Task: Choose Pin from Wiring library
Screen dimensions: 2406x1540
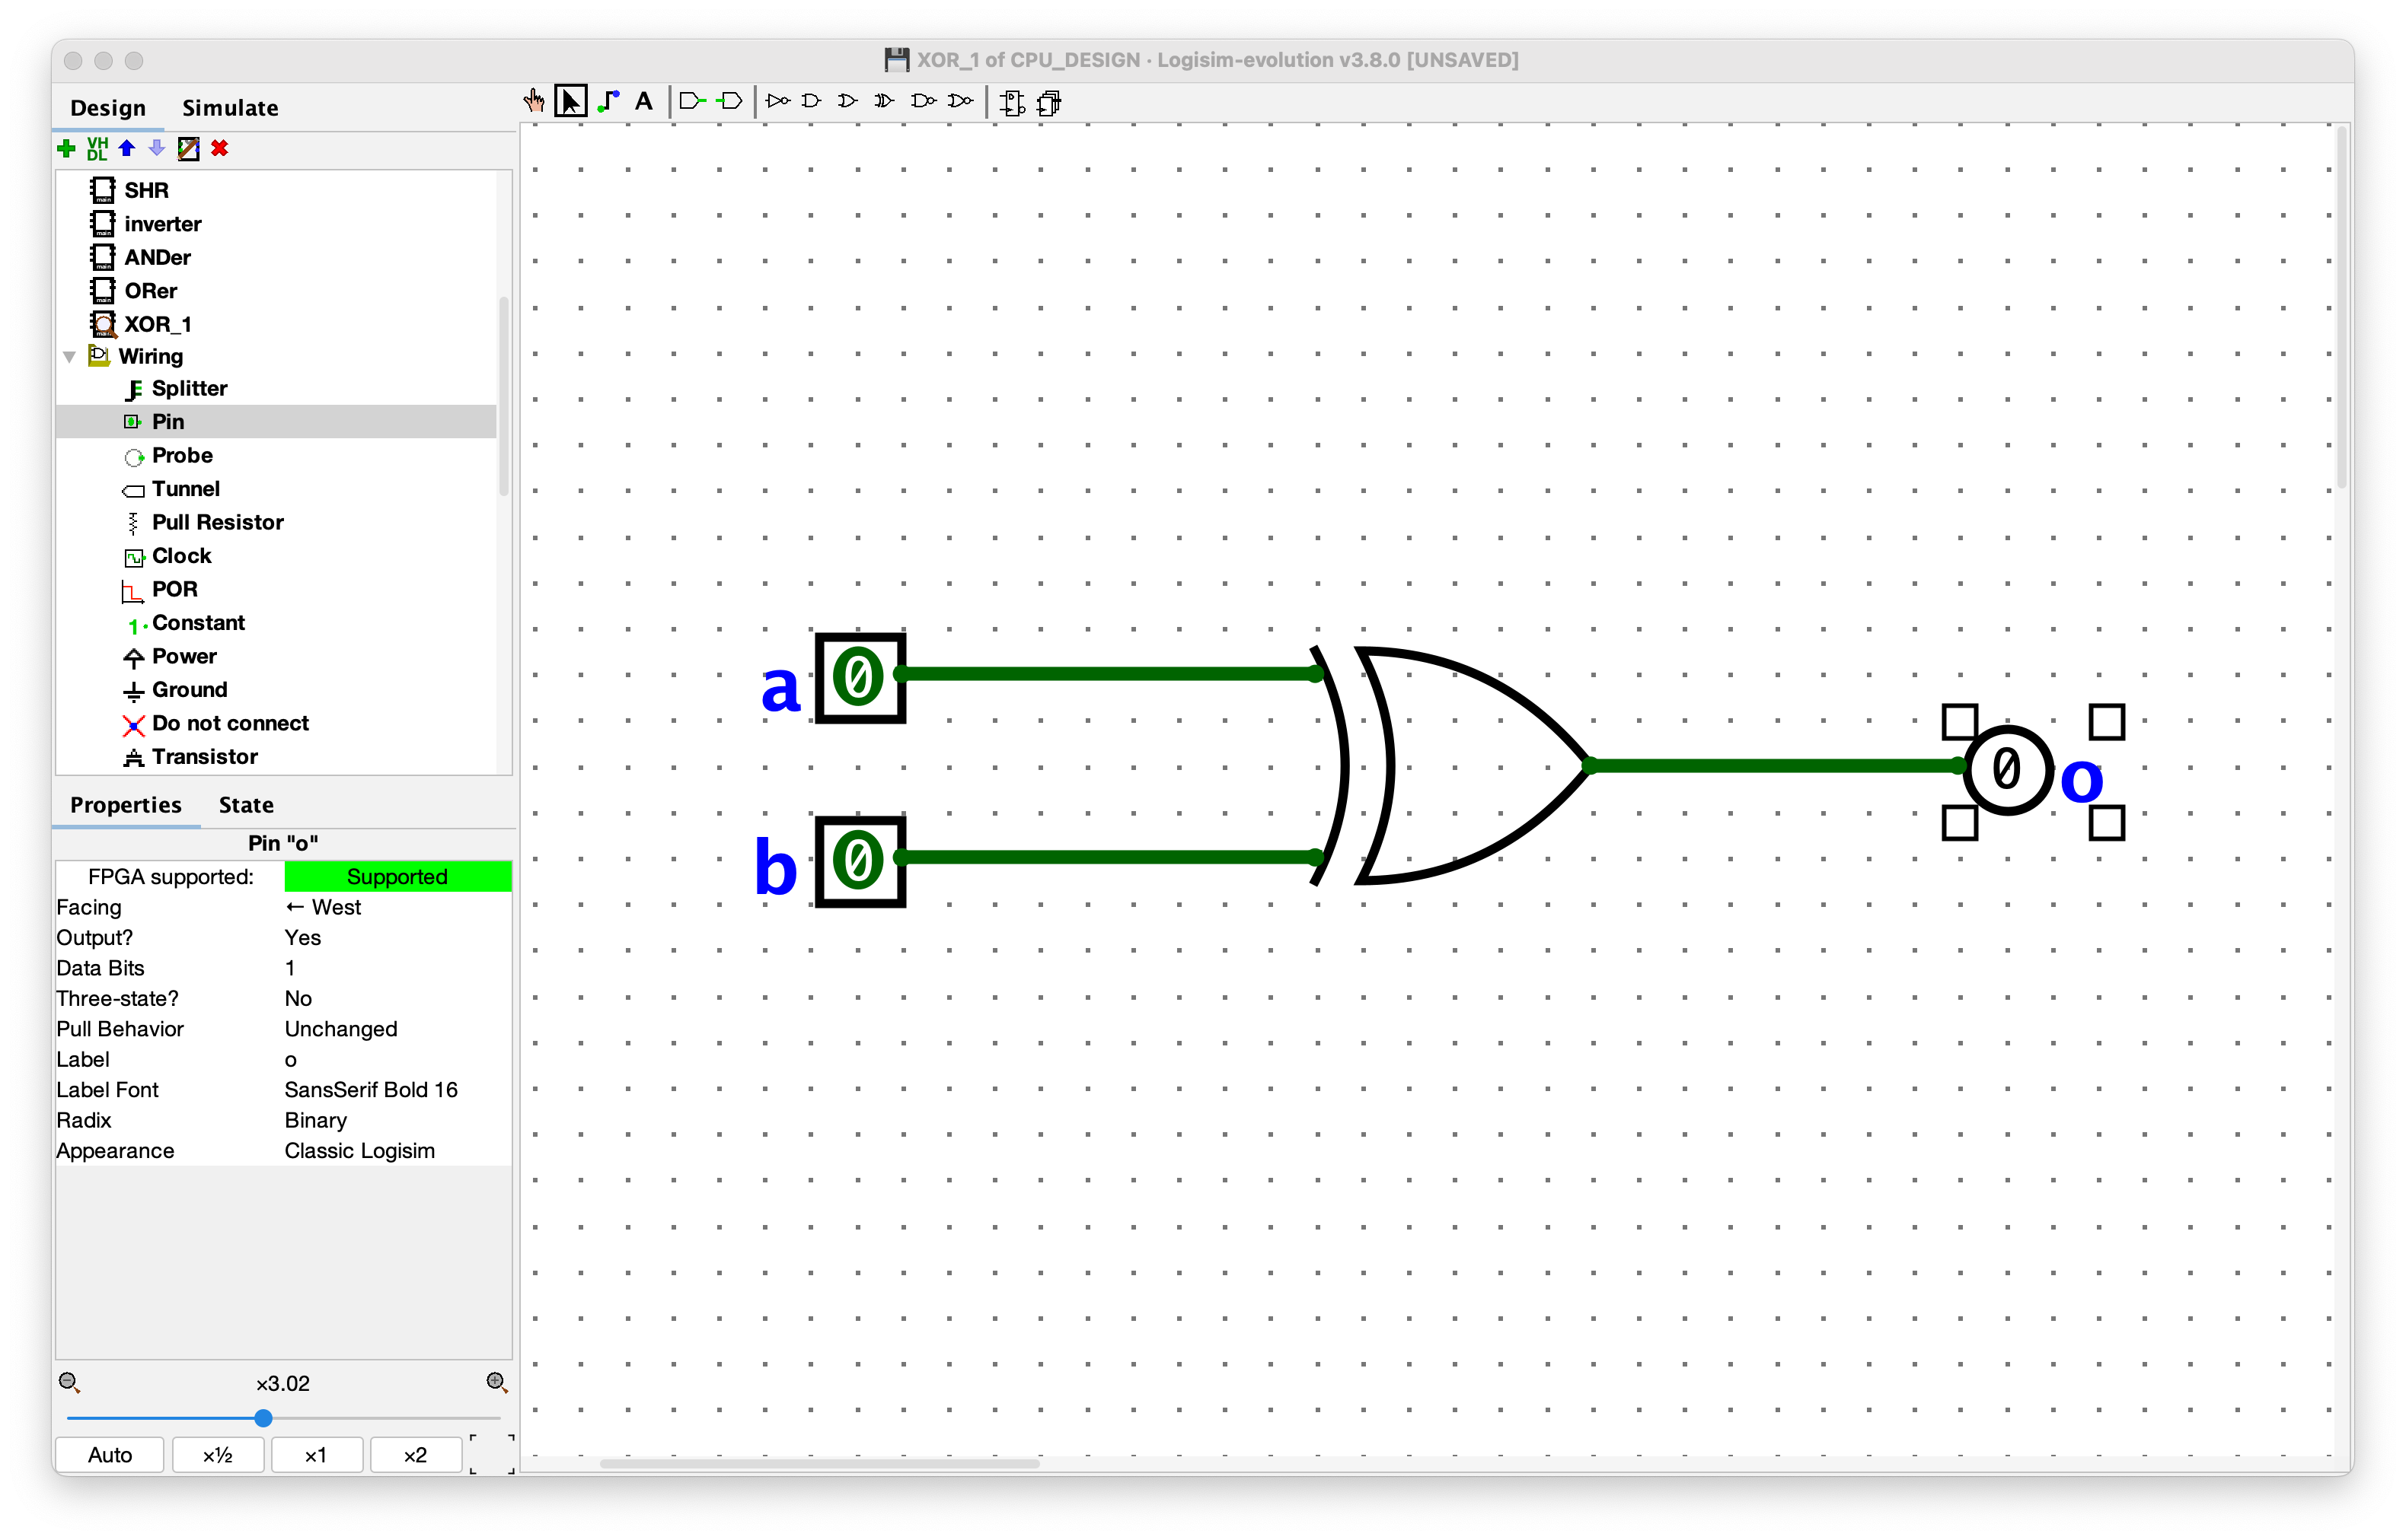Action: [154, 422]
